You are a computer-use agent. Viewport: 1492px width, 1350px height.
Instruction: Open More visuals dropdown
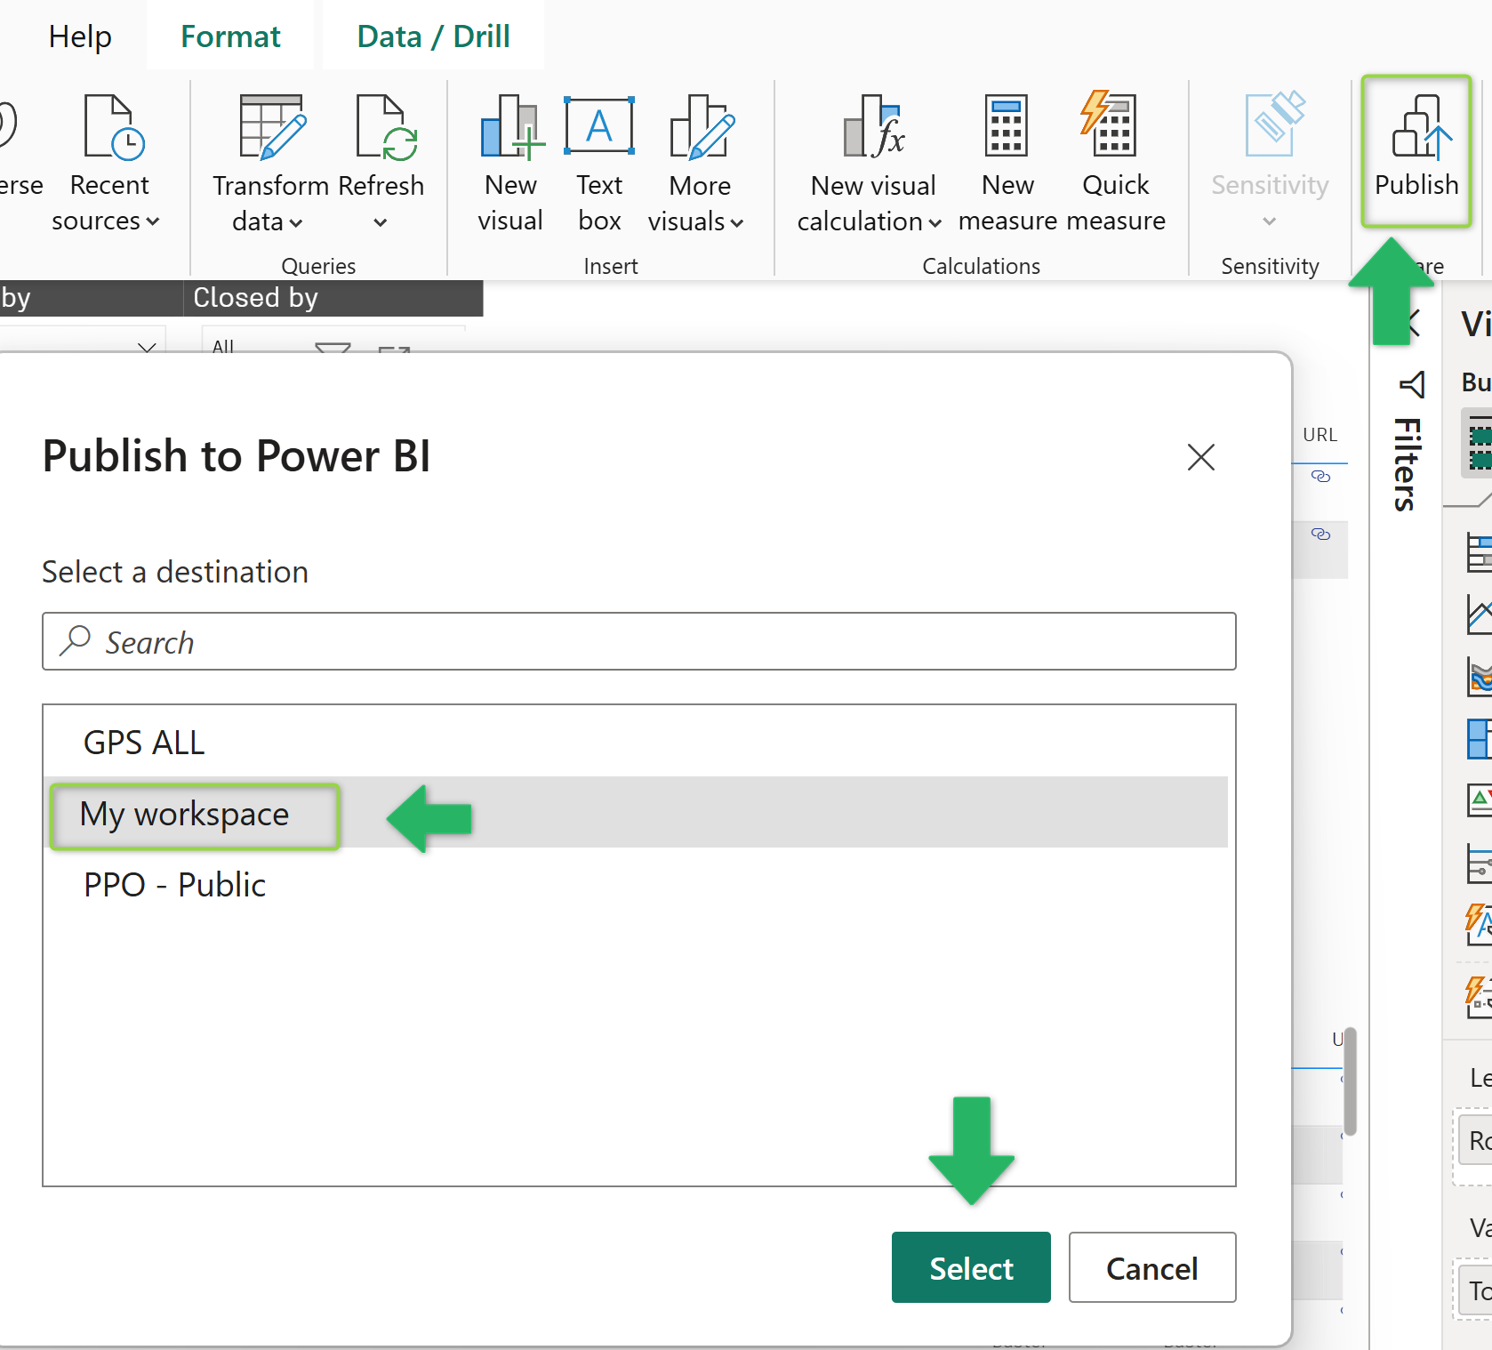pos(698,164)
